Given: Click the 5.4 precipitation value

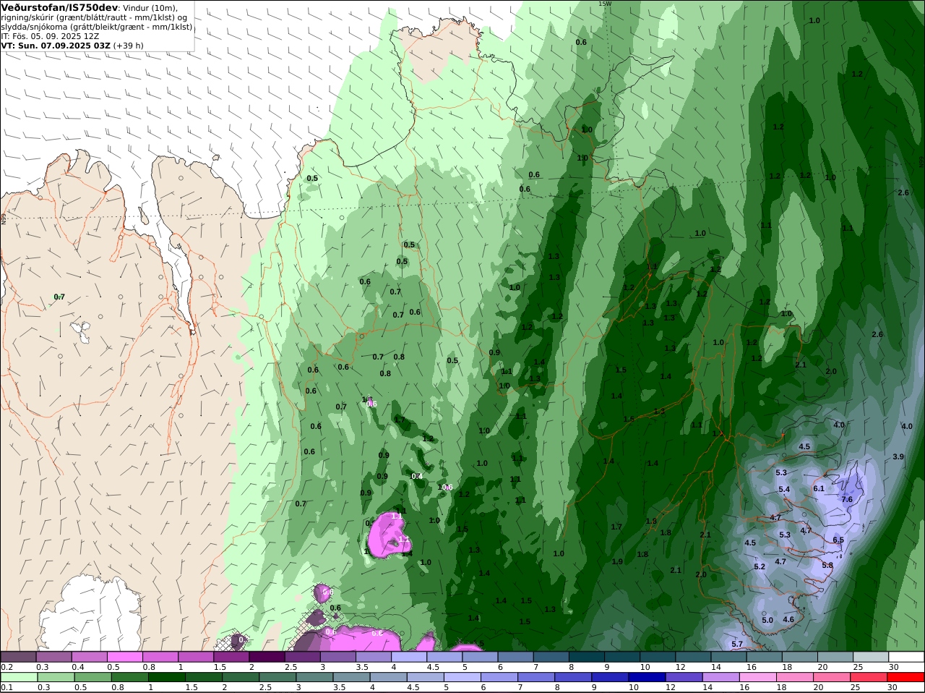Looking at the screenshot, I should [x=784, y=490].
